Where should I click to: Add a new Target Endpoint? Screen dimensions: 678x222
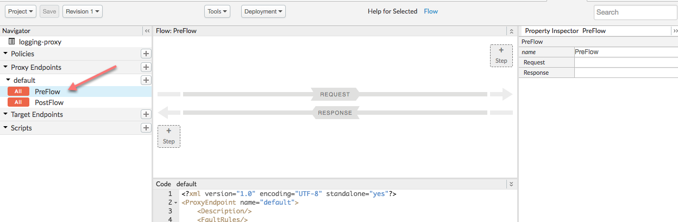point(146,114)
